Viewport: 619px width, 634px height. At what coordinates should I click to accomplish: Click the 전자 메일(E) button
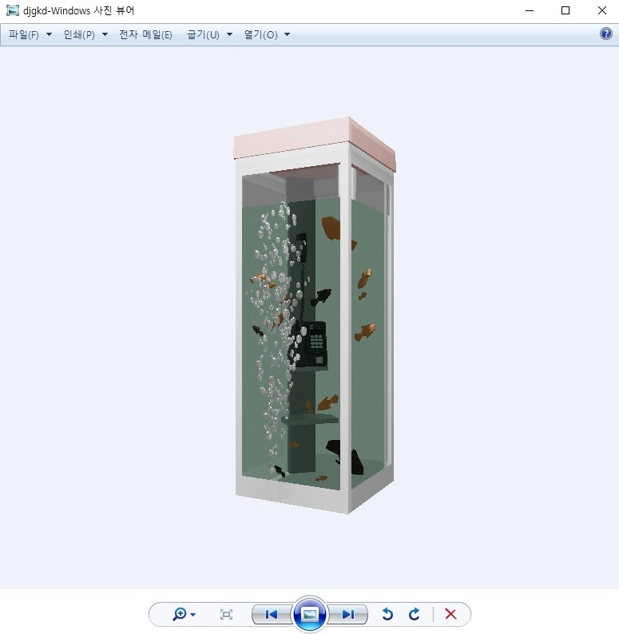point(145,34)
